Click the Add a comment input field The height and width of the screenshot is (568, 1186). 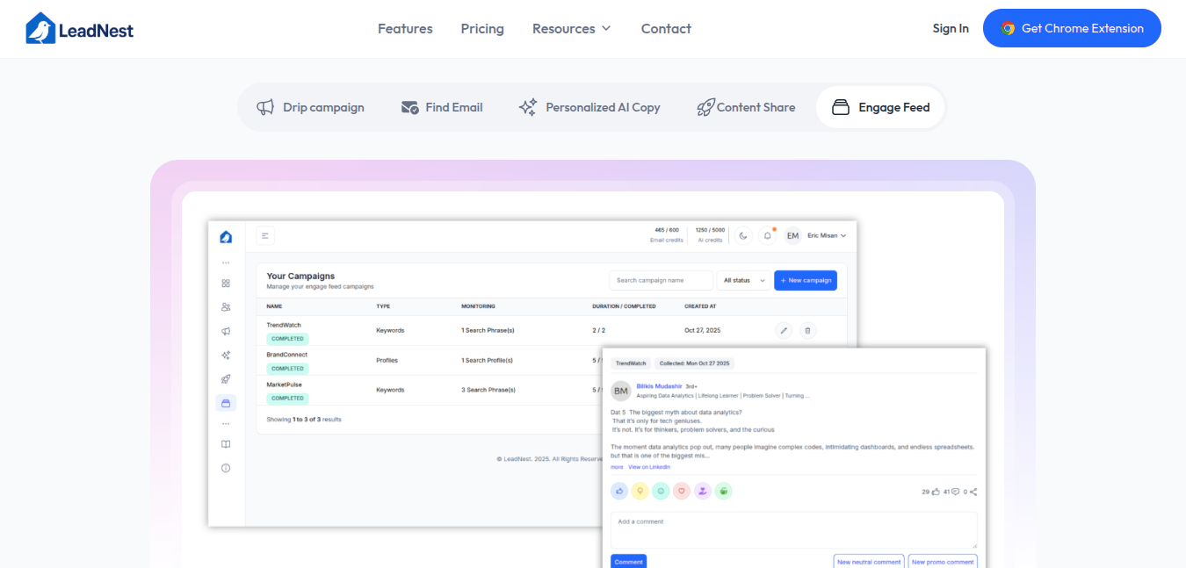[792, 528]
